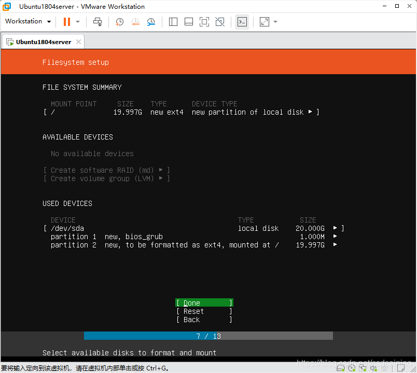Viewport: 417px width, 373px height.
Task: Click the stretch guest display icon
Action: tap(265, 22)
